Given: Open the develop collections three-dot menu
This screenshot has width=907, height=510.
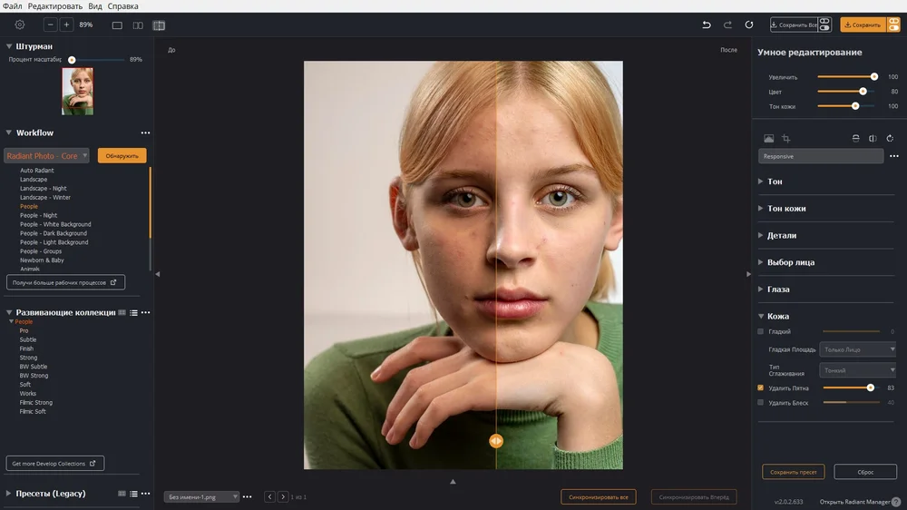Looking at the screenshot, I should [146, 312].
